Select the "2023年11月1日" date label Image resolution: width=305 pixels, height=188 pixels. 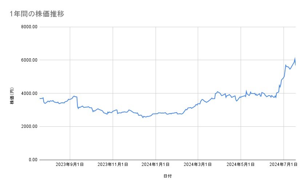tap(113, 164)
